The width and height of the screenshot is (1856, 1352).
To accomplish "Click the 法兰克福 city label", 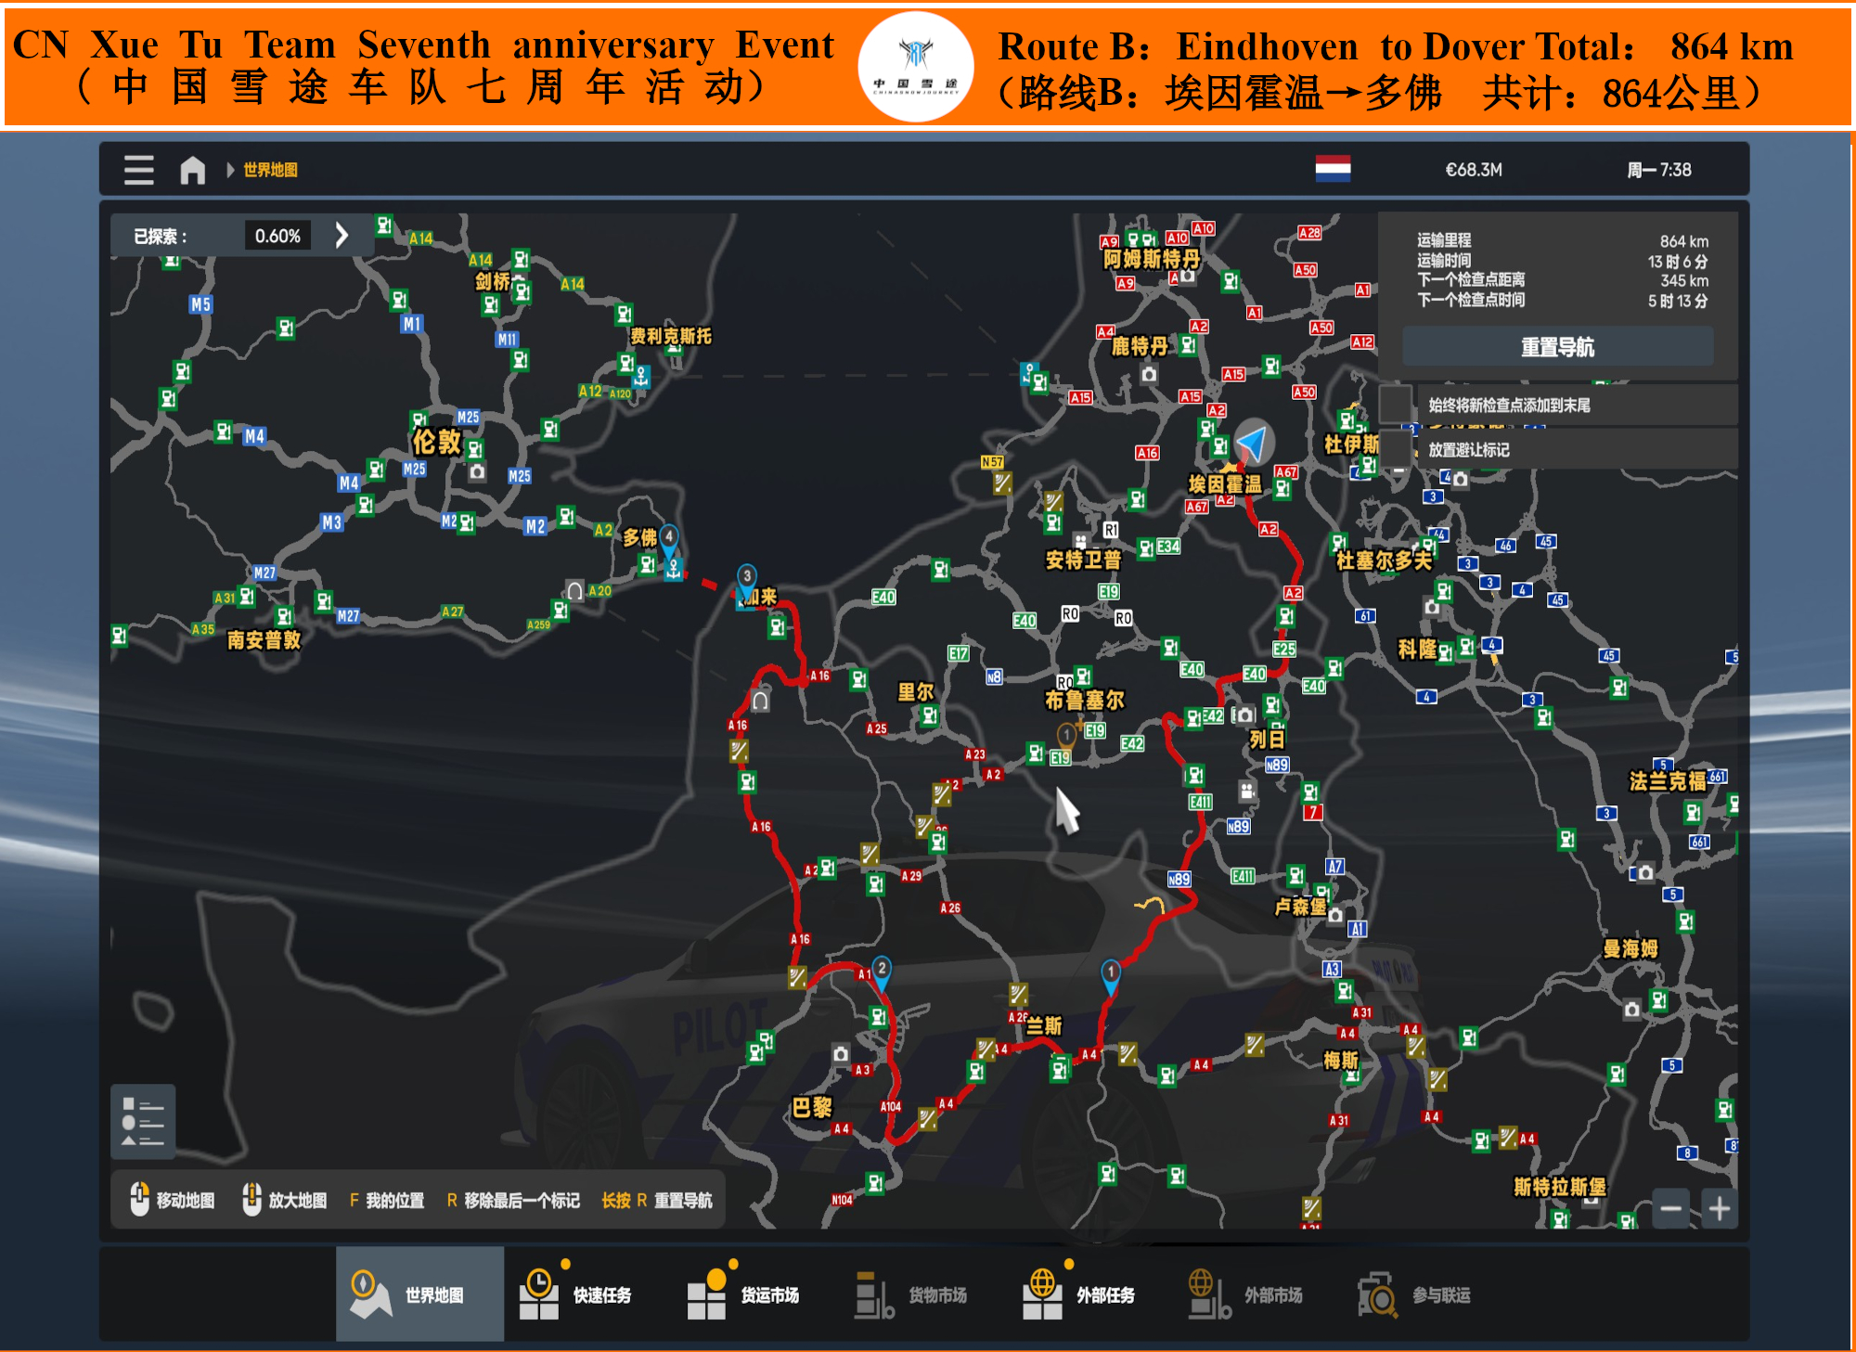I will point(1668,781).
